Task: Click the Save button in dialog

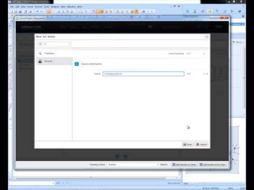Action: pos(187,145)
